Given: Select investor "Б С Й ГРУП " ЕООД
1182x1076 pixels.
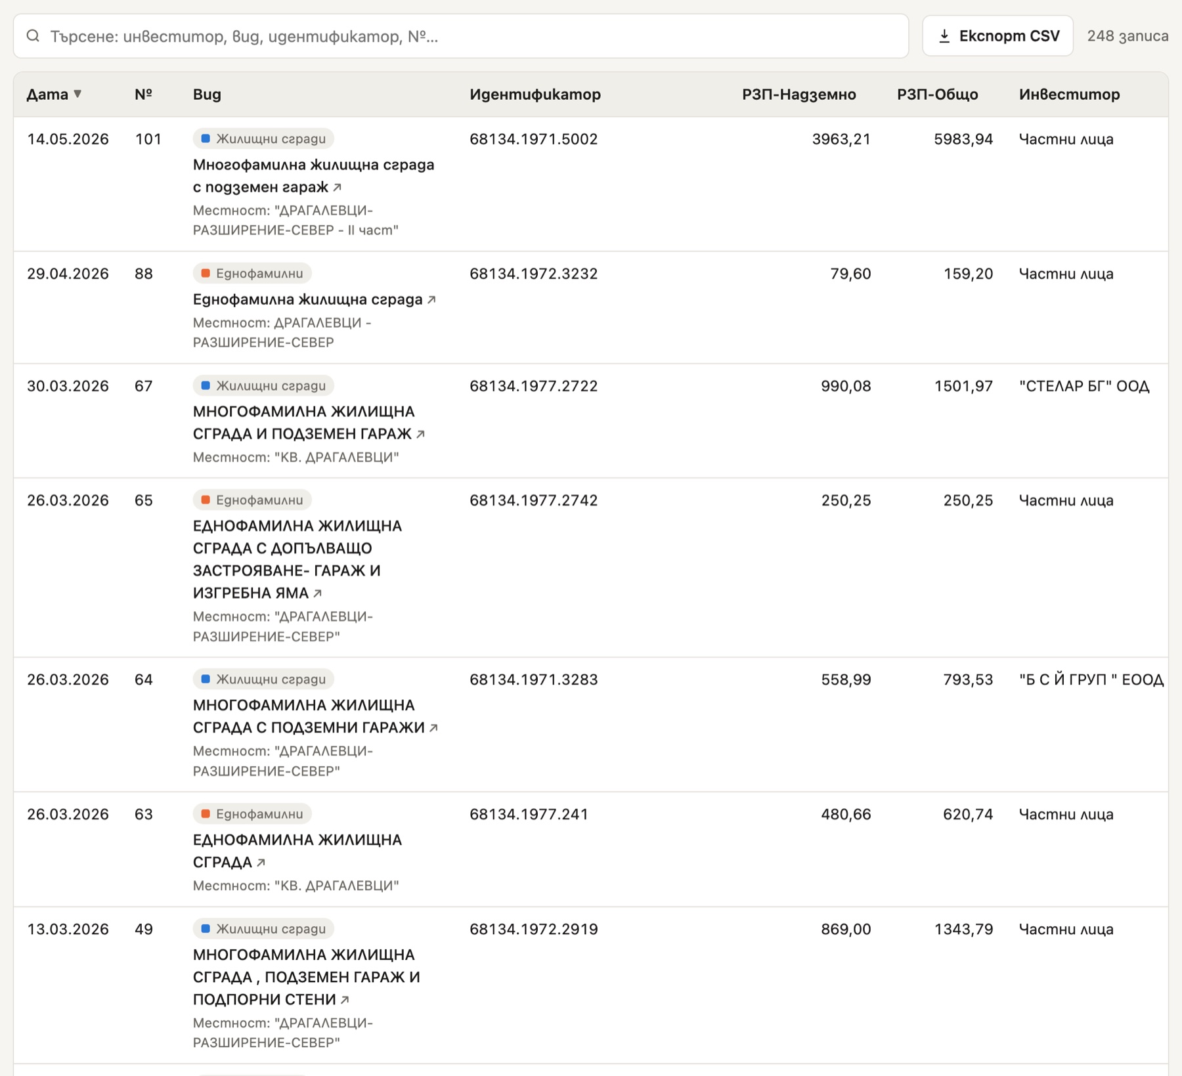Looking at the screenshot, I should tap(1091, 679).
